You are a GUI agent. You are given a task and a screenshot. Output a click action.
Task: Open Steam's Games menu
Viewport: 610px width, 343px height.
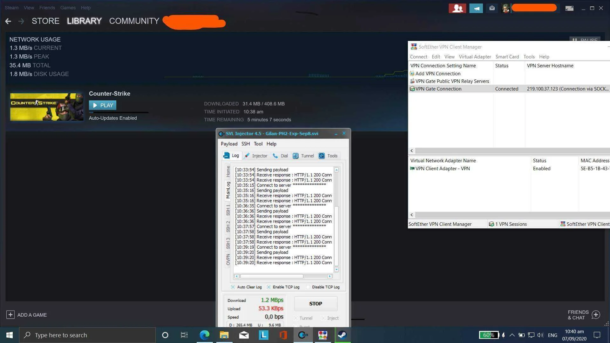point(68,8)
